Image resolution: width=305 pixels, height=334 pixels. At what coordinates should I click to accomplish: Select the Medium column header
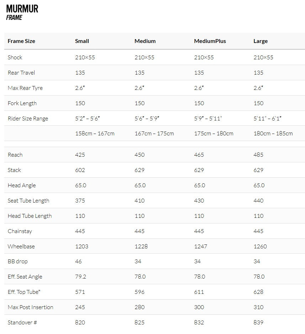click(x=145, y=41)
